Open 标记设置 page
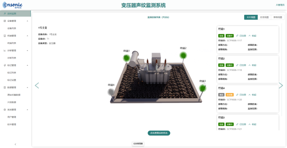287x148 pixels. (x=12, y=80)
